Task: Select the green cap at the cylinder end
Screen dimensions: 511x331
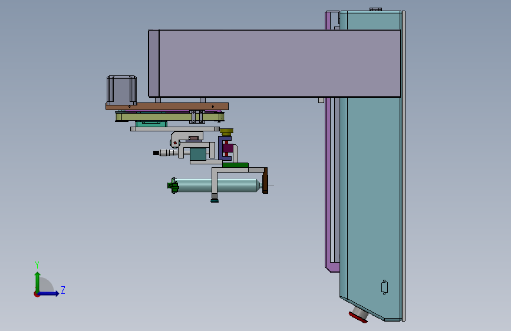Action: pyautogui.click(x=173, y=186)
